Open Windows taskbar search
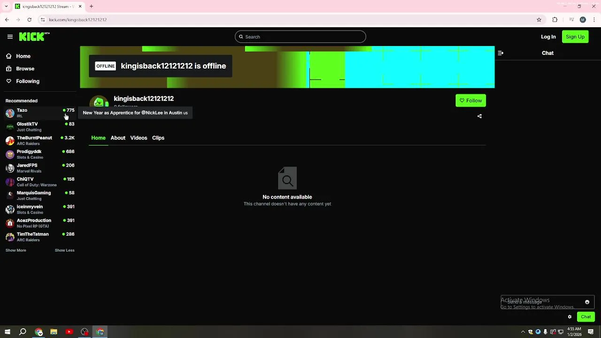Screen dimensions: 601x338 pos(23,332)
